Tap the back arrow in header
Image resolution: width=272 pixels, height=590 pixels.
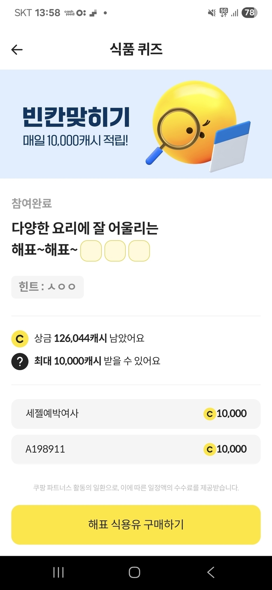pos(17,50)
